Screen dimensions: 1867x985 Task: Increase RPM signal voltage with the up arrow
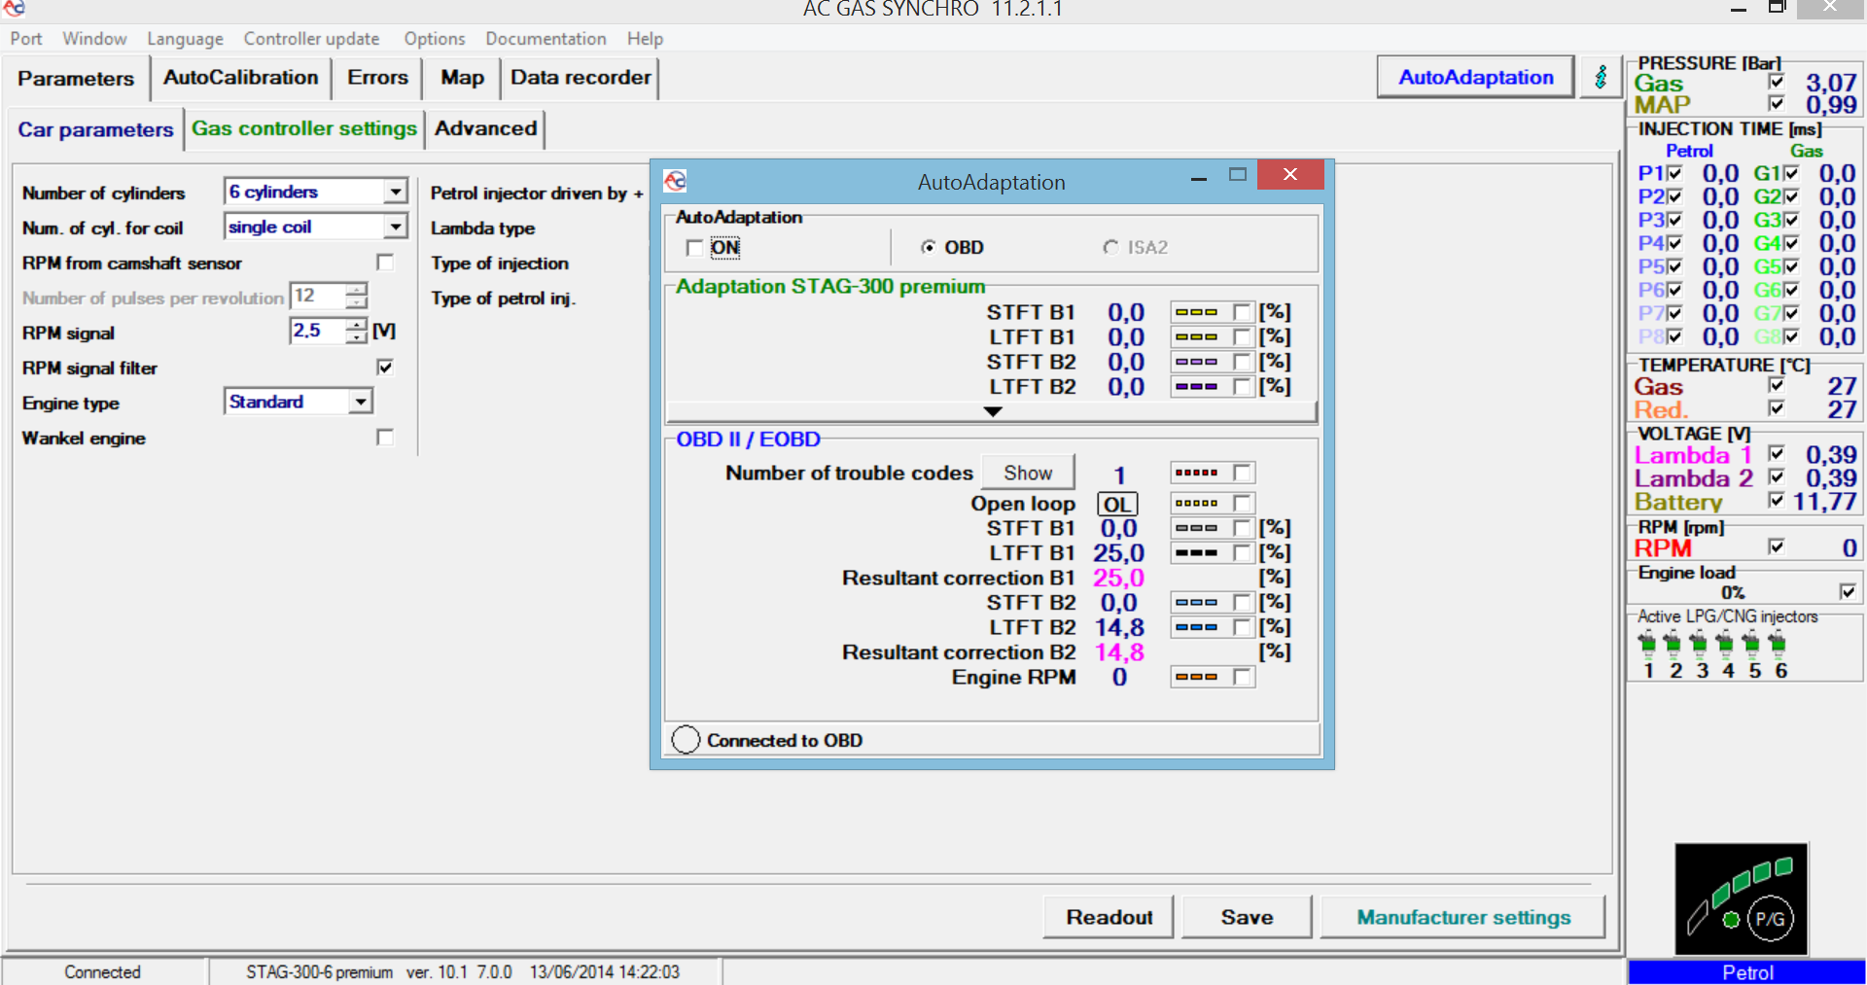(x=358, y=325)
